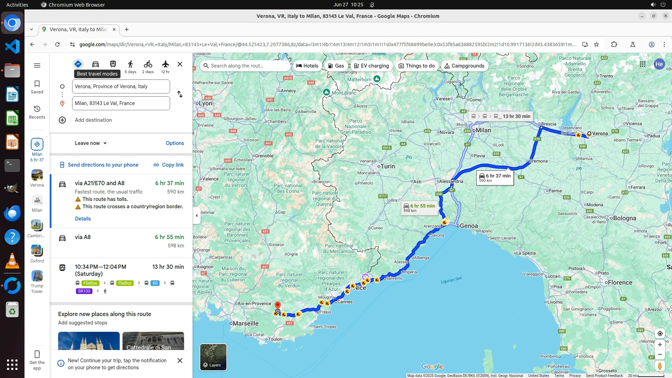The image size is (672, 378).
Task: Open the Saved places tab
Action: pyautogui.click(x=37, y=87)
